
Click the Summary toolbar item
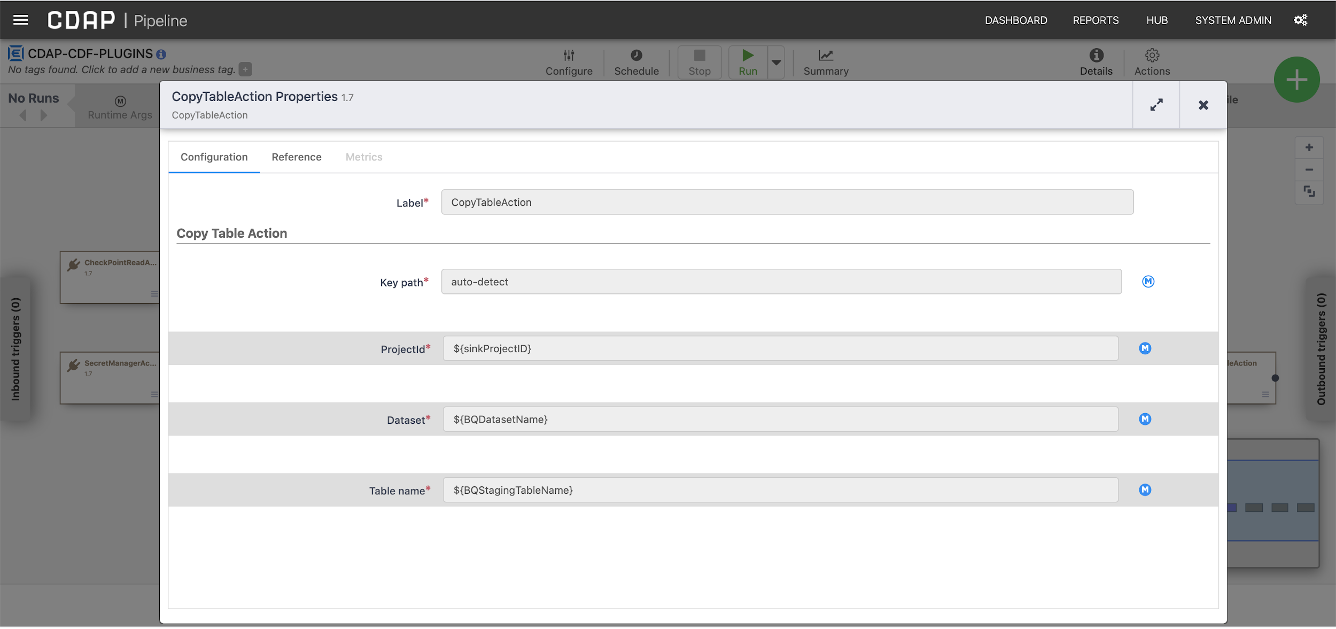coord(826,61)
